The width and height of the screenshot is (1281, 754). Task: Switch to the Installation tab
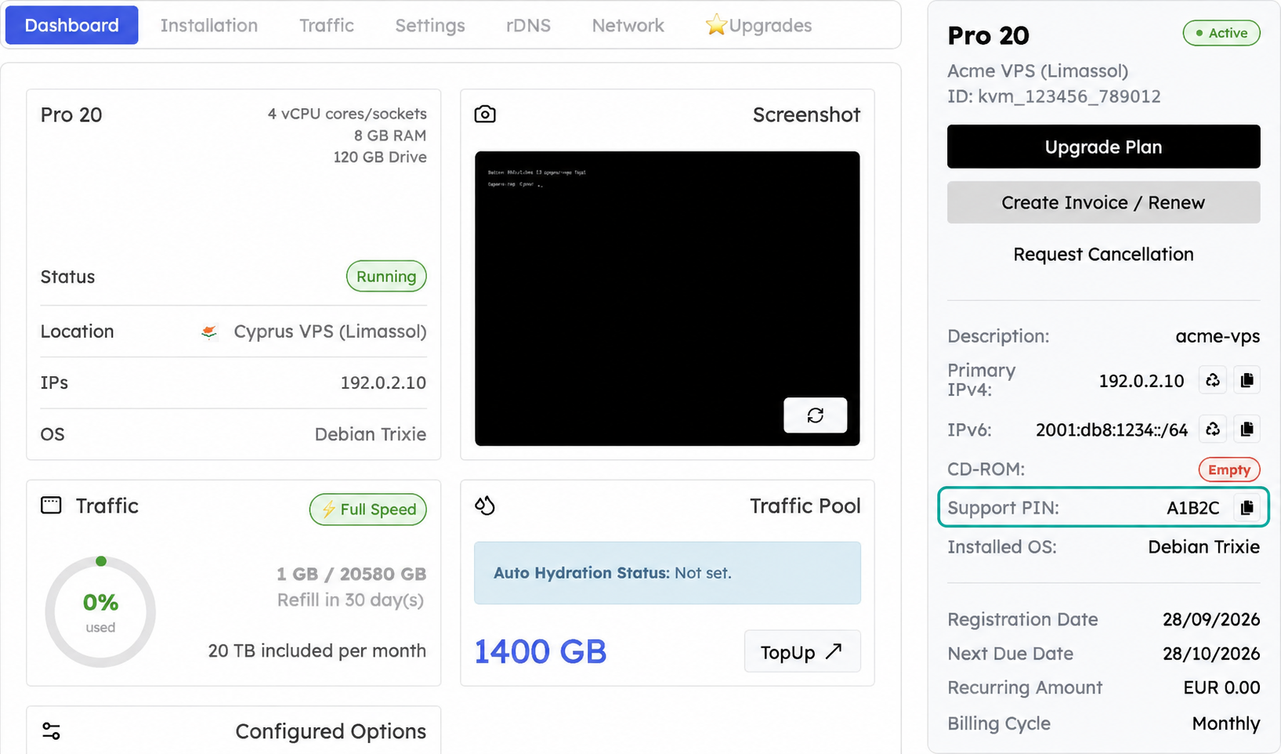pos(209,25)
